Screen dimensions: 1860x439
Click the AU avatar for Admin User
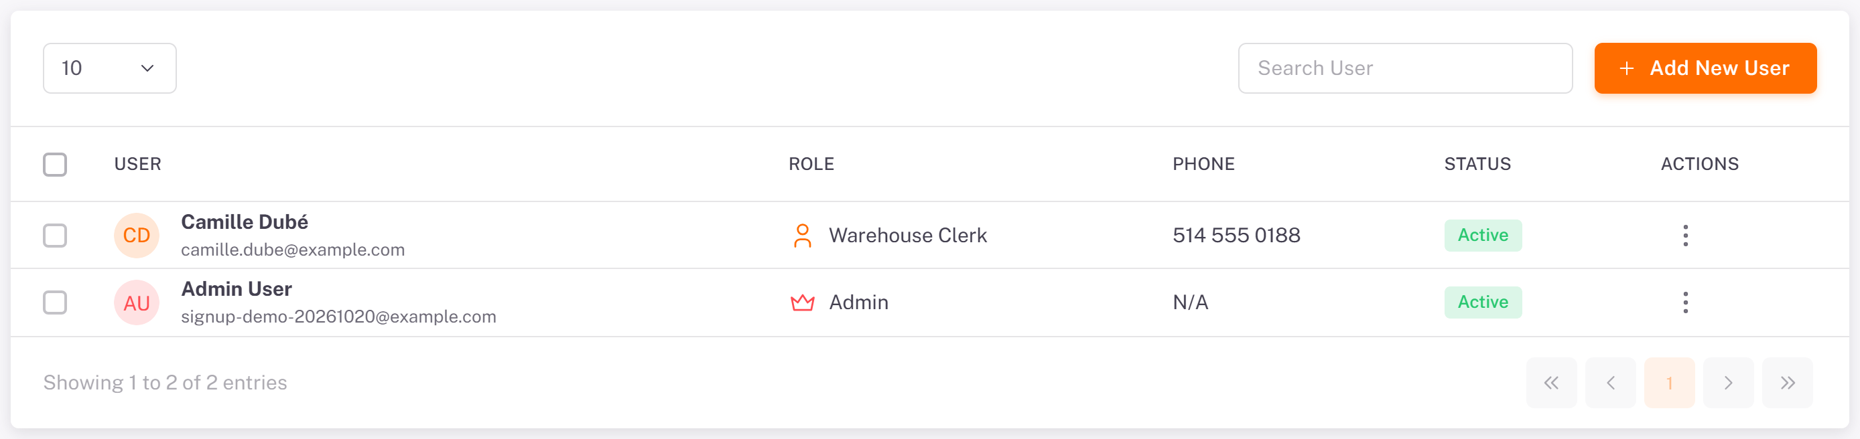point(137,302)
